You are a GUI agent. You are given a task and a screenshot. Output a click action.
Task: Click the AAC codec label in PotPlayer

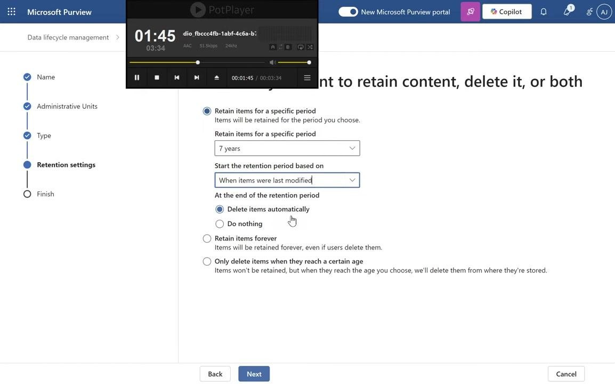point(188,46)
